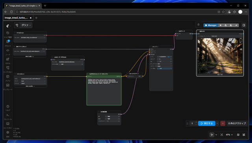252x143 pixels.
Task: Open the グラフ mode dropdown
Action: (x=26, y=25)
